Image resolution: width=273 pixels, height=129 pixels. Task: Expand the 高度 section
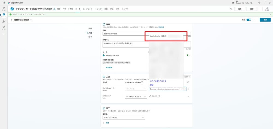coord(106,123)
